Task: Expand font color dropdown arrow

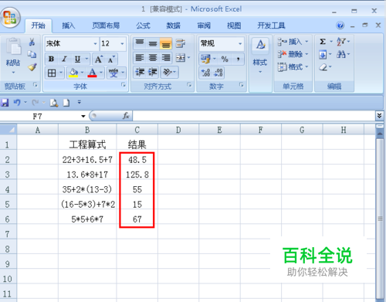Action: [101, 73]
